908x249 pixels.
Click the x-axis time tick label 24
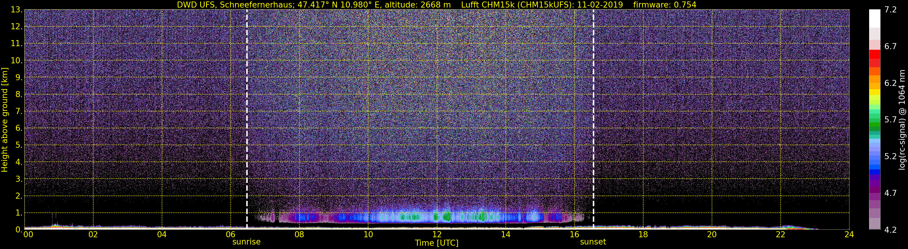(x=849, y=235)
